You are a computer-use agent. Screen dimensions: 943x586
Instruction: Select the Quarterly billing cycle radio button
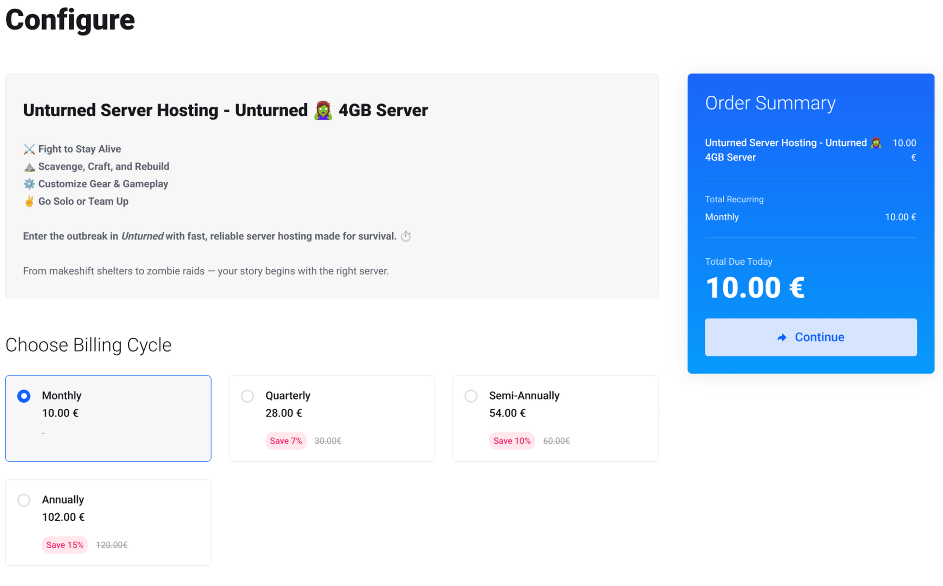tap(247, 396)
